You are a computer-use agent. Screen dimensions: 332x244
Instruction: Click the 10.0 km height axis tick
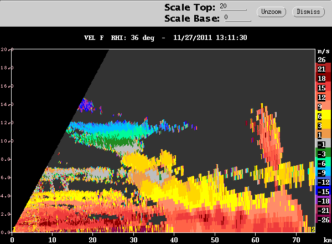tap(7, 141)
